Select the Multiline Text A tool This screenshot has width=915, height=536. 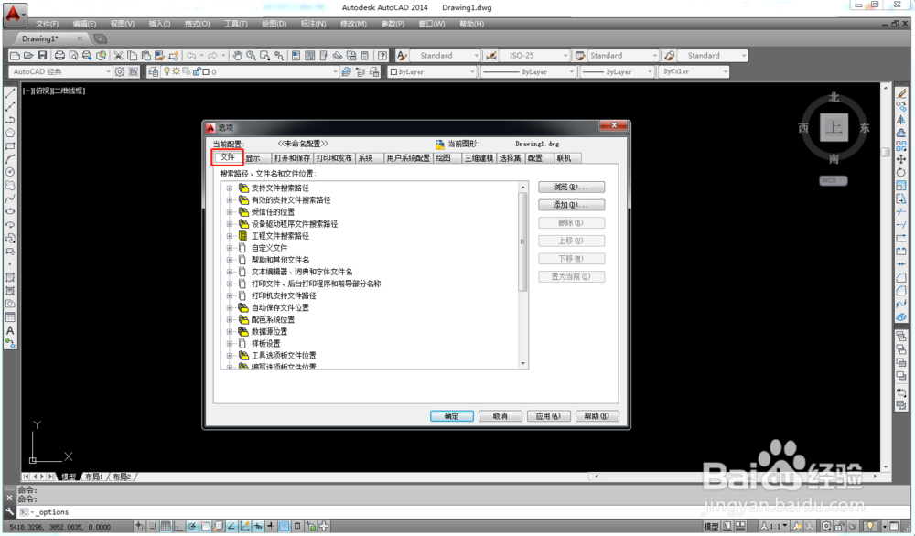(x=10, y=331)
